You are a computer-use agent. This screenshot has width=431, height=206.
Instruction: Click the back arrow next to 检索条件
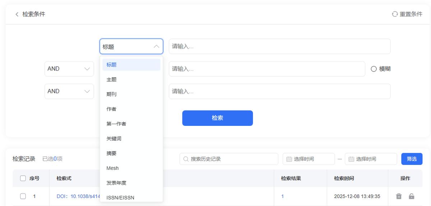click(x=17, y=14)
